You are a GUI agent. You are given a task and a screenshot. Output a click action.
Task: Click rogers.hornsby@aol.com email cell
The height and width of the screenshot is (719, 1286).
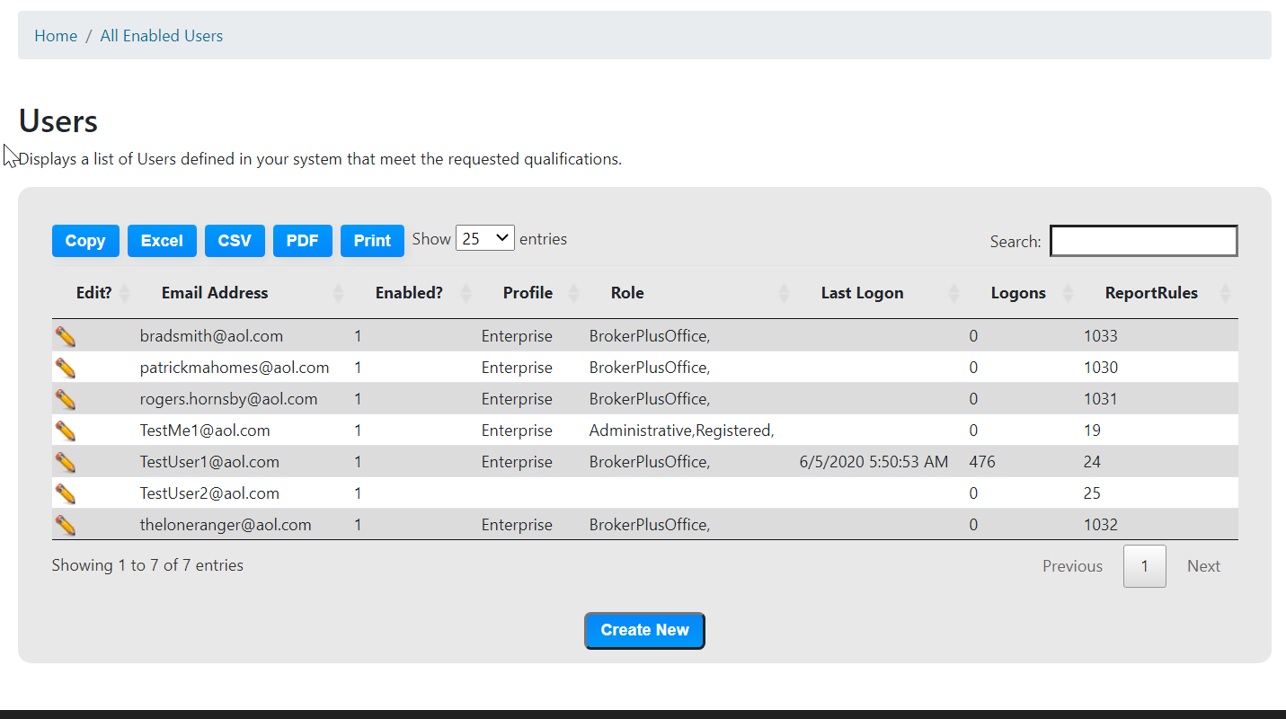click(x=228, y=399)
